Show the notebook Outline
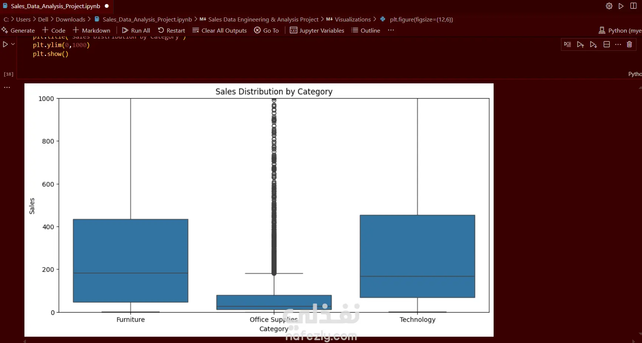The width and height of the screenshot is (642, 343). tap(366, 30)
